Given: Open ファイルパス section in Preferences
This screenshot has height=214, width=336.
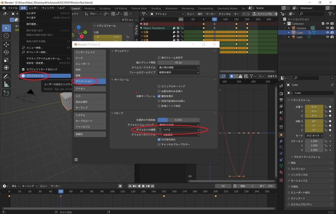Looking at the screenshot, I should click(x=90, y=127).
